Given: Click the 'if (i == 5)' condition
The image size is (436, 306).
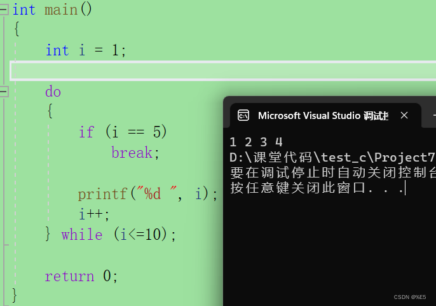Looking at the screenshot, I should (123, 132).
